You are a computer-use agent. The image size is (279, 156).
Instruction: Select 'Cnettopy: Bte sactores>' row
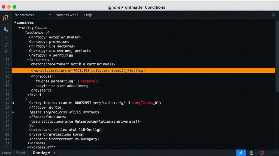coord(52,46)
